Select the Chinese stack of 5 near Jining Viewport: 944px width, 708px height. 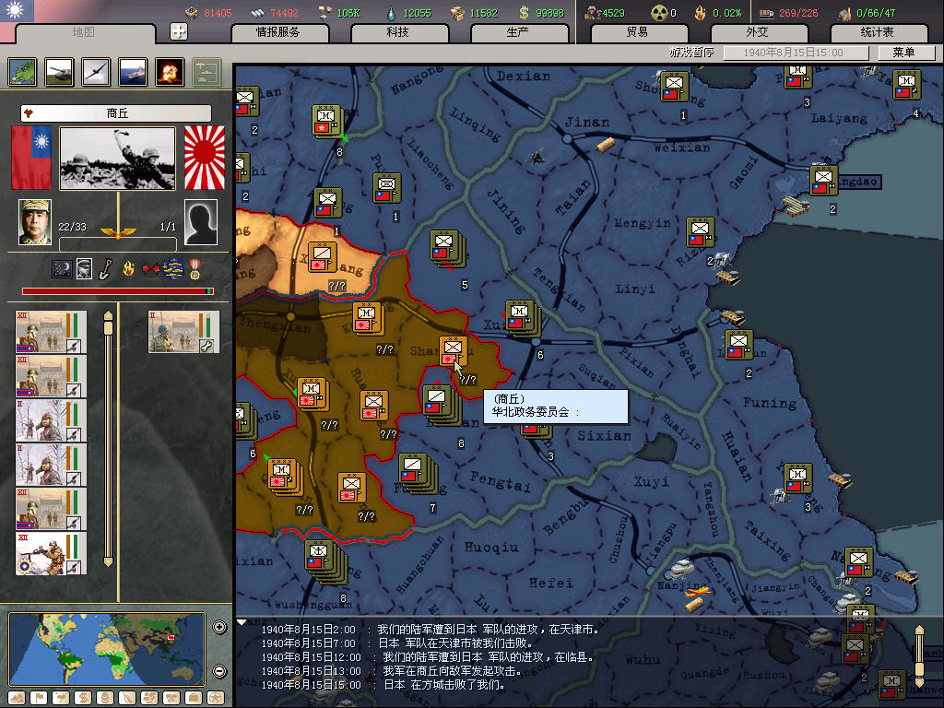[x=447, y=247]
